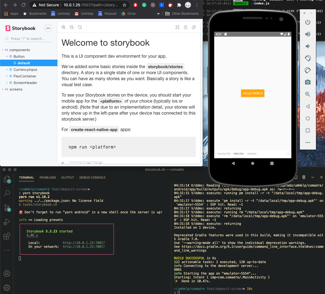Open canvas in new tab icon

click(x=185, y=27)
